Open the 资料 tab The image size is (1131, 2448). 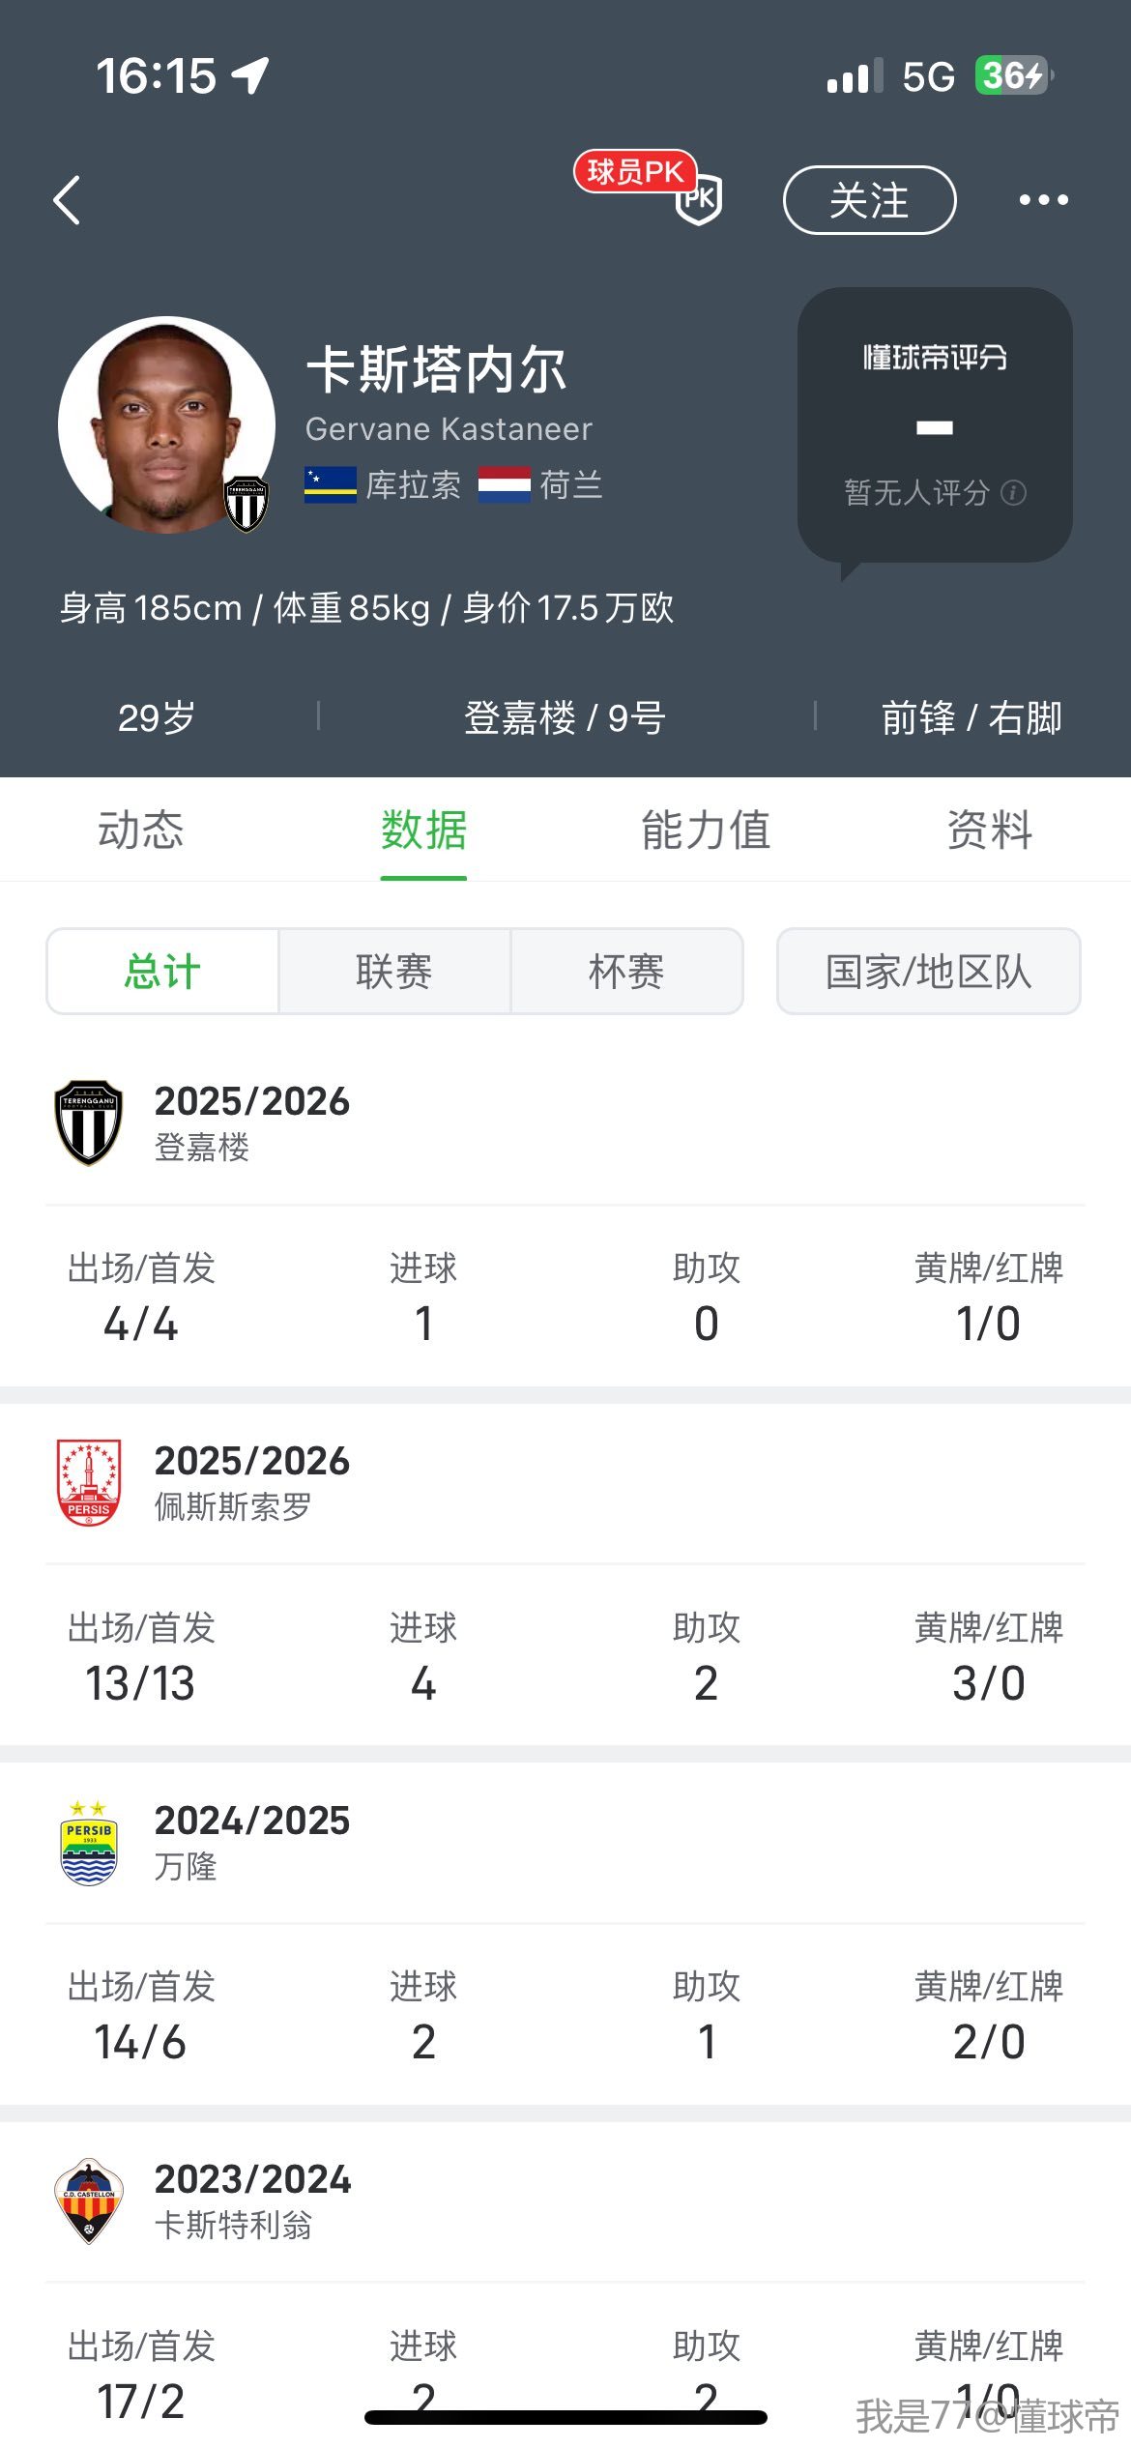(990, 830)
